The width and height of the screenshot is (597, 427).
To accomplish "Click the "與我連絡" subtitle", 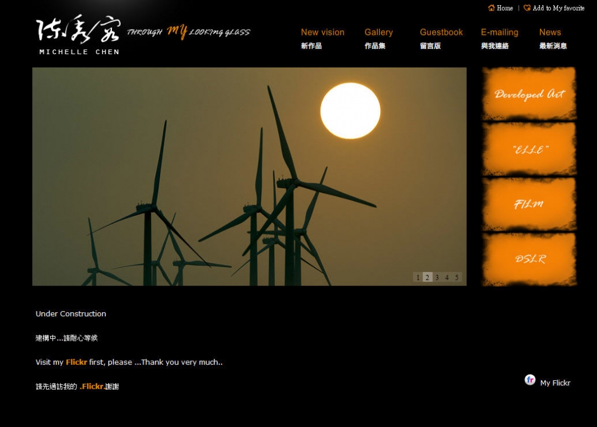I will click(494, 46).
